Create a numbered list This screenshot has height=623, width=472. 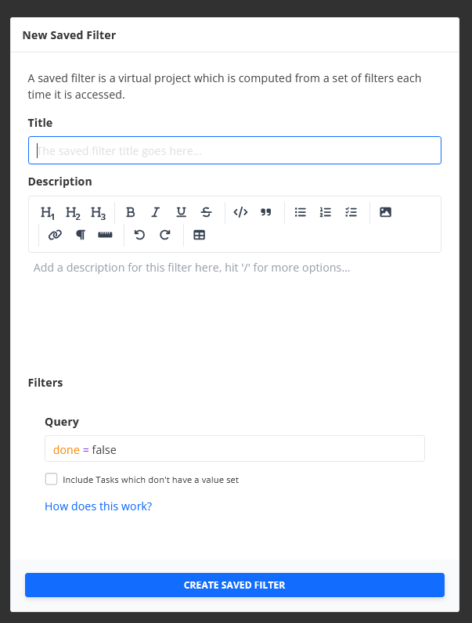[x=326, y=213]
